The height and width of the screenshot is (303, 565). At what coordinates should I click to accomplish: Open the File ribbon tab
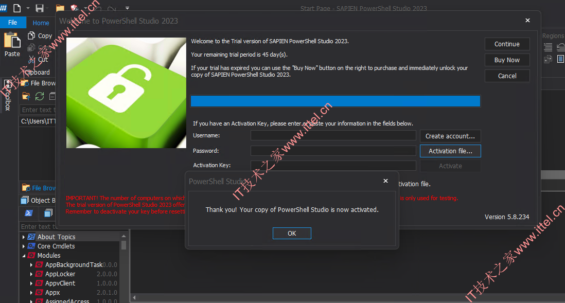tap(13, 22)
